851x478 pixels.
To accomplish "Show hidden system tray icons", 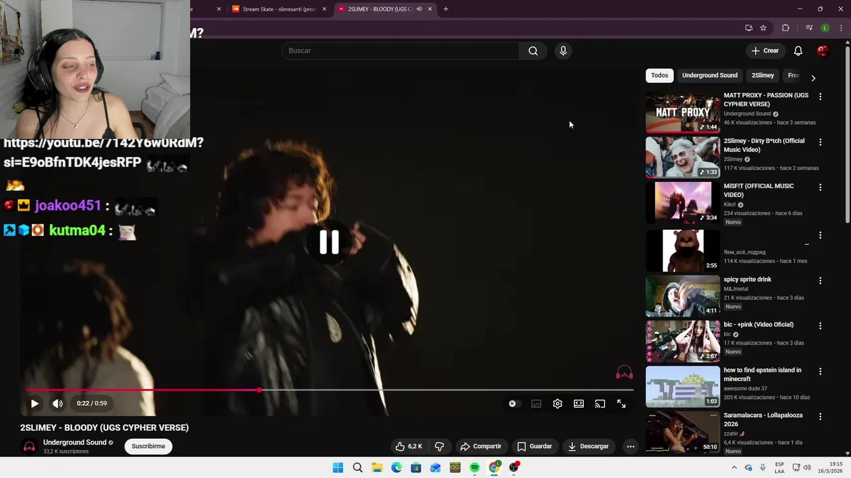I will point(734,467).
